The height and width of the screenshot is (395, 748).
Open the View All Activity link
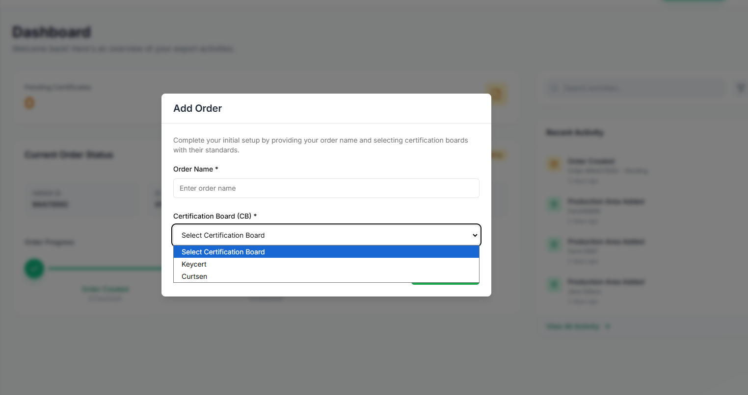point(573,326)
